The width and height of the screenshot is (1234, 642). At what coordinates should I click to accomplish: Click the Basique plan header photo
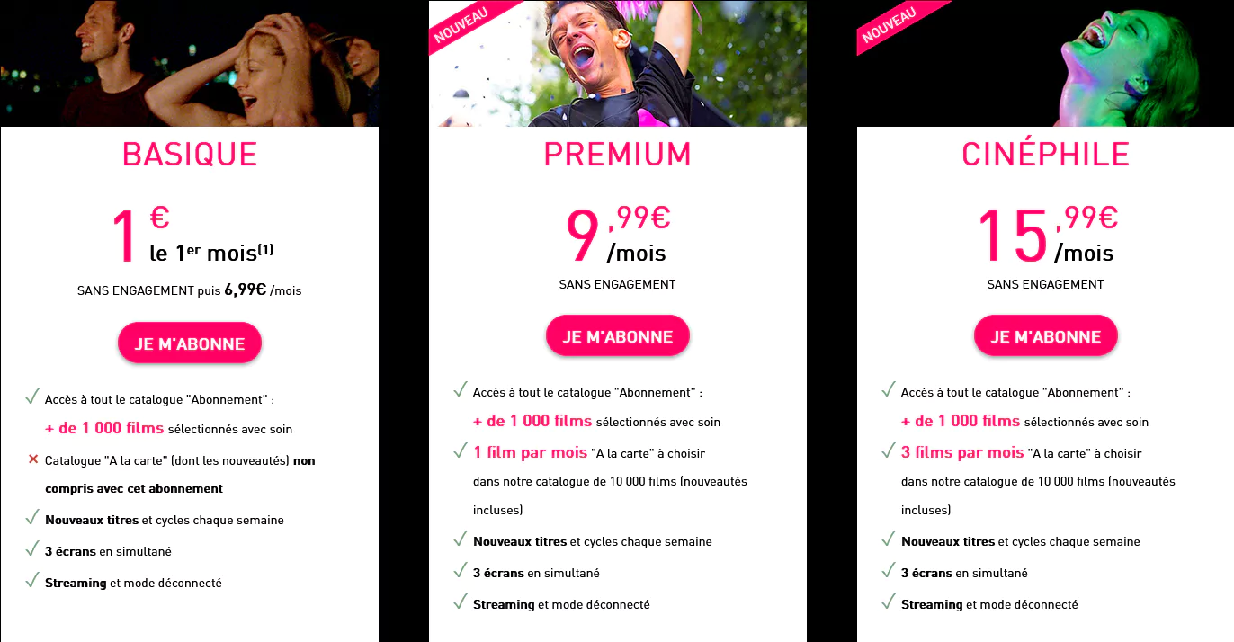pos(190,63)
